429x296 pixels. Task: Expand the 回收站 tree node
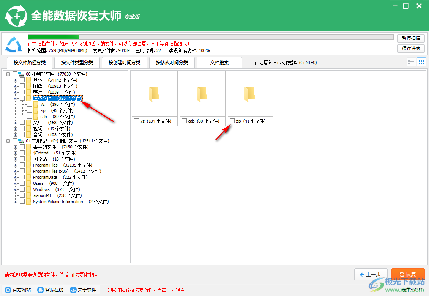[x=16, y=159]
